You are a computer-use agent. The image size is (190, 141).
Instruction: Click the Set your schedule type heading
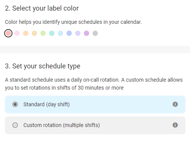coord(43,66)
